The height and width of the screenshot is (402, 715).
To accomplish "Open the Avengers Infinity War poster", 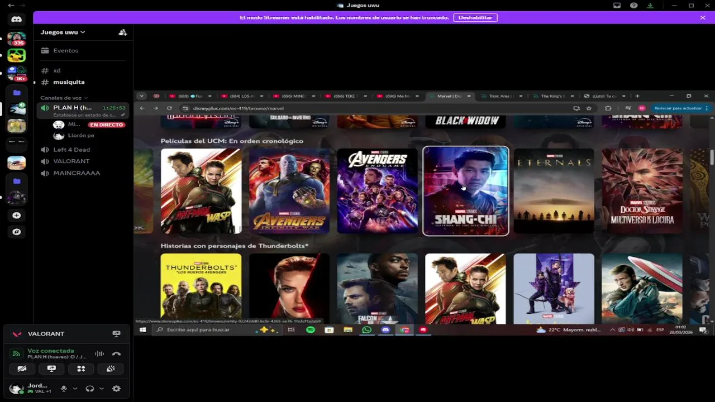I will pyautogui.click(x=289, y=191).
